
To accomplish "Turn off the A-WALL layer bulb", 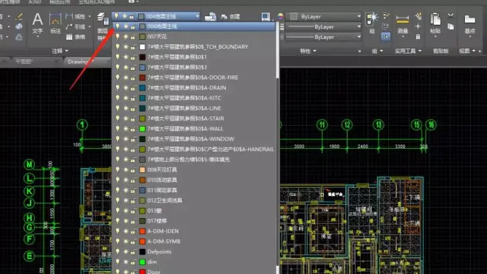I will (x=118, y=129).
